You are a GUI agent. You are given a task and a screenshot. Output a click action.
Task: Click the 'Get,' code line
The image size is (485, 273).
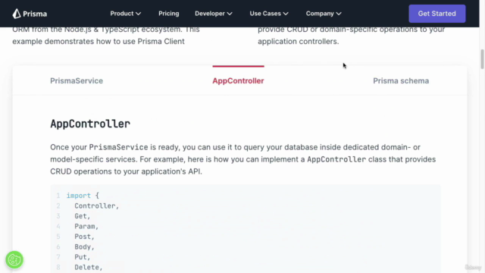tap(83, 216)
